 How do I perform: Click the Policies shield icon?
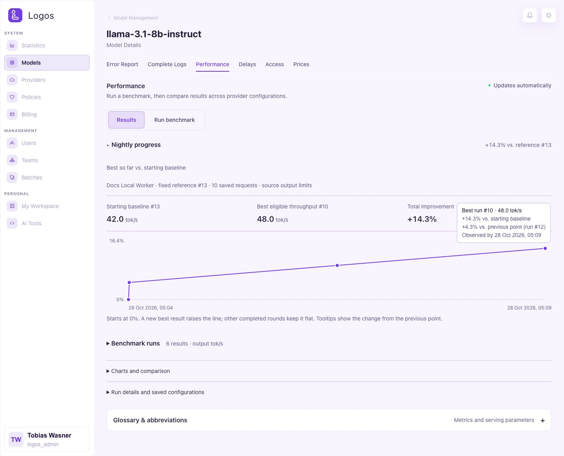coord(12,97)
